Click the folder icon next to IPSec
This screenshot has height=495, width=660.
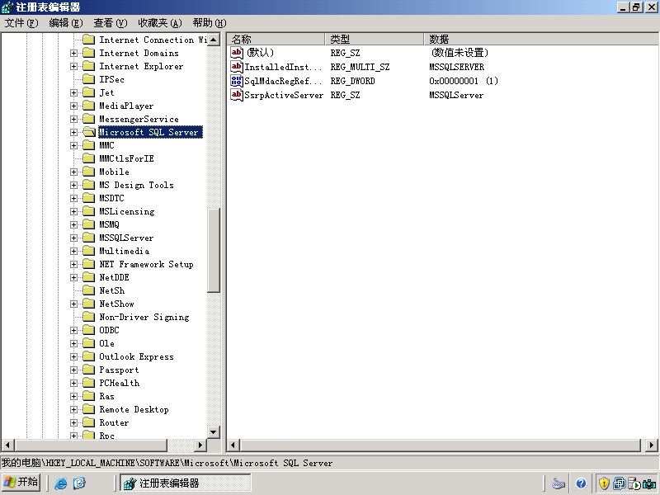click(x=89, y=79)
